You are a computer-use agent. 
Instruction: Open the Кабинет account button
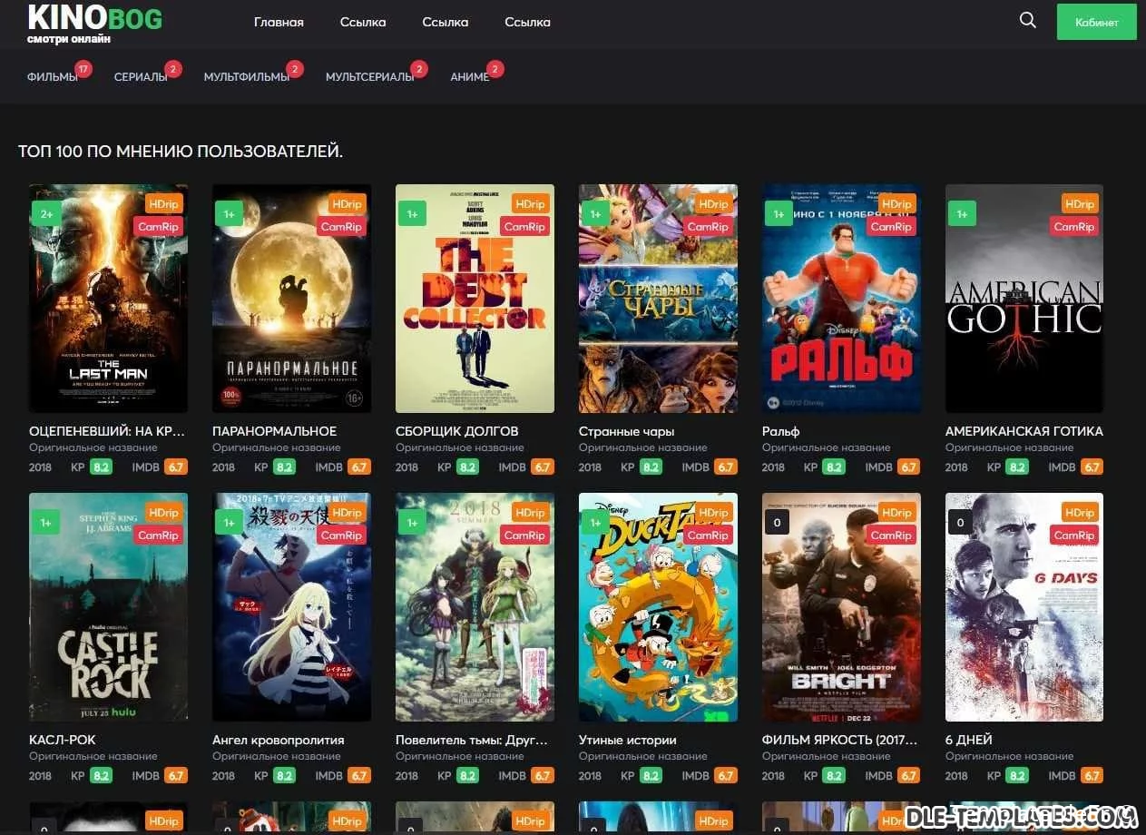tap(1096, 23)
